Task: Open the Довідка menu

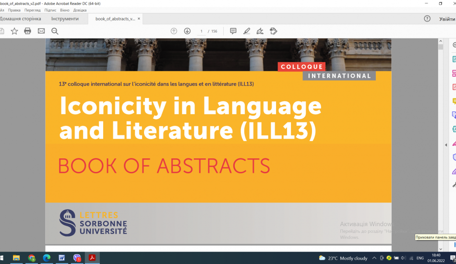Action: 80,10
